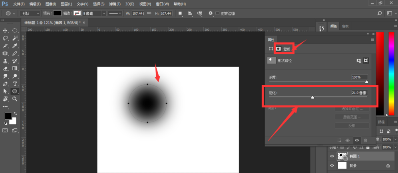Switch to the 色板 tab
This screenshot has width=398, height=173.
pyautogui.click(x=344, y=26)
